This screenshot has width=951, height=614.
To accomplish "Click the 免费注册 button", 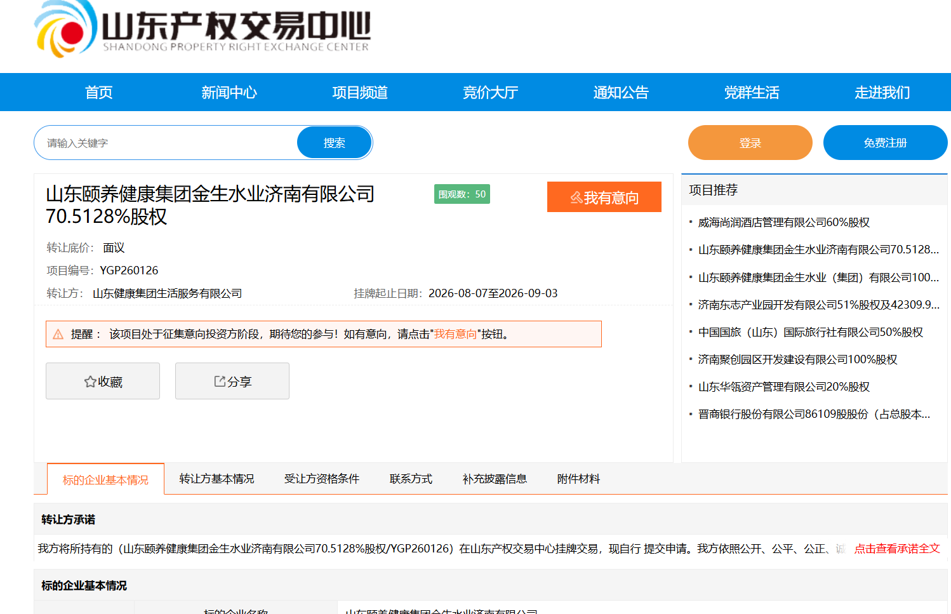I will click(886, 143).
